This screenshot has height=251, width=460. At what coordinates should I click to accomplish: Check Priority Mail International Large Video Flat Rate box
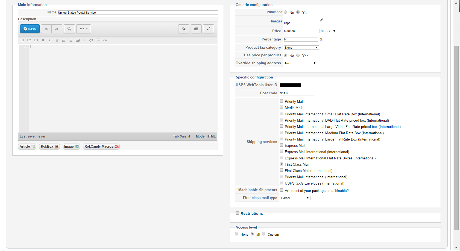(x=282, y=126)
